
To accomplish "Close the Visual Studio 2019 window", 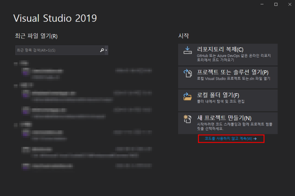I will [290, 4].
